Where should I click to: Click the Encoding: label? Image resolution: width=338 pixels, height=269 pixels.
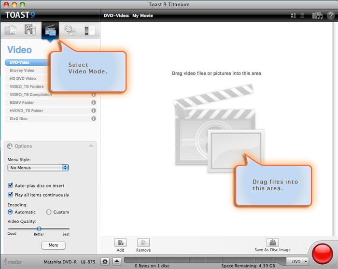[x=17, y=205]
